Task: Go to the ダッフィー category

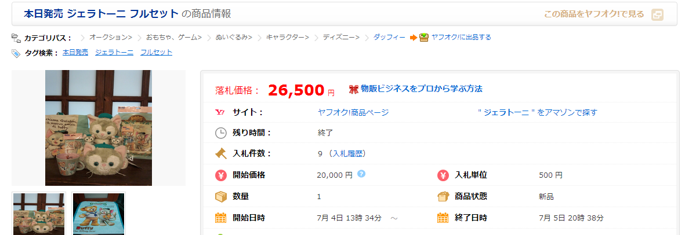Action: (389, 37)
